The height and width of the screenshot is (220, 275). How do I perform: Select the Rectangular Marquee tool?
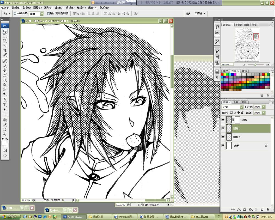pos(5,36)
